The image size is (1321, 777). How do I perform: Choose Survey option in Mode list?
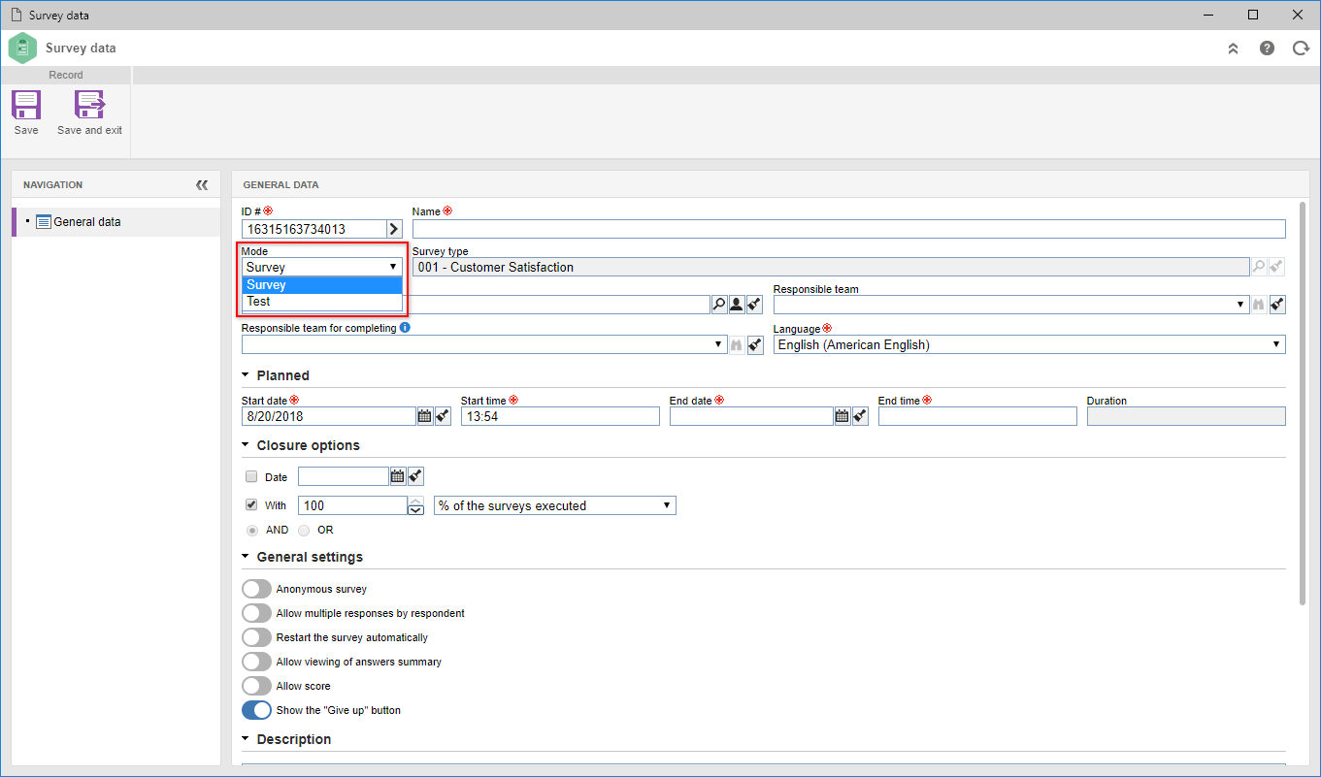point(322,285)
